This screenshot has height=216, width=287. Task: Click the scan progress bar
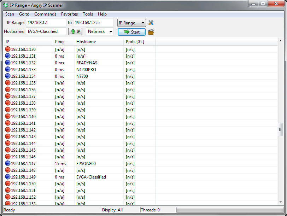tap(230, 210)
